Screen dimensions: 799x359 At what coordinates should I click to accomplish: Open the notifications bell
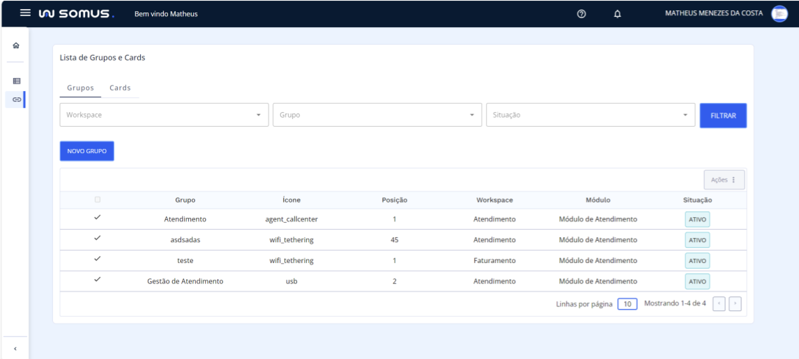pyautogui.click(x=617, y=14)
